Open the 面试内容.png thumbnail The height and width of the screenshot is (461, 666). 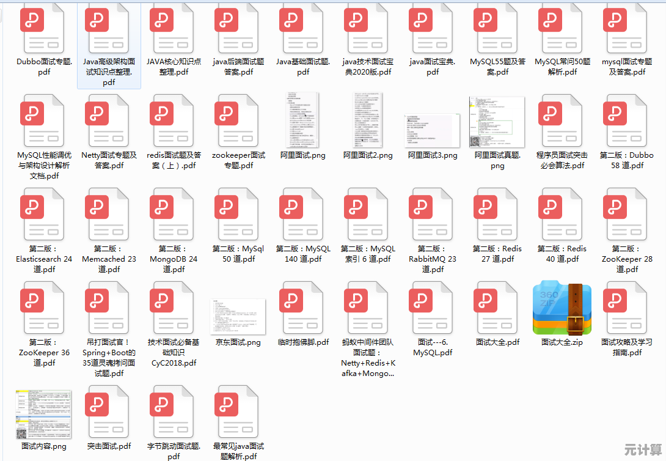[x=44, y=414]
